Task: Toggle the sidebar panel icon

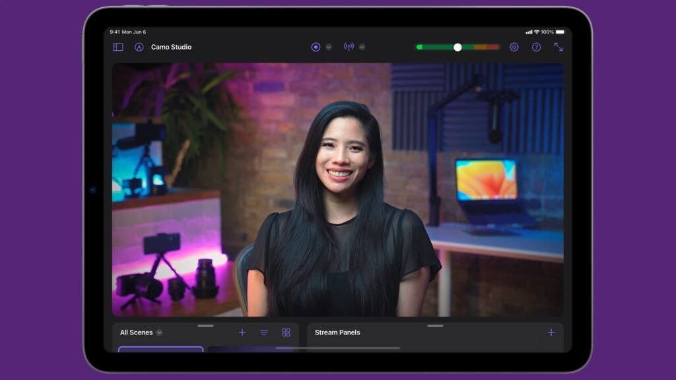Action: pos(118,47)
